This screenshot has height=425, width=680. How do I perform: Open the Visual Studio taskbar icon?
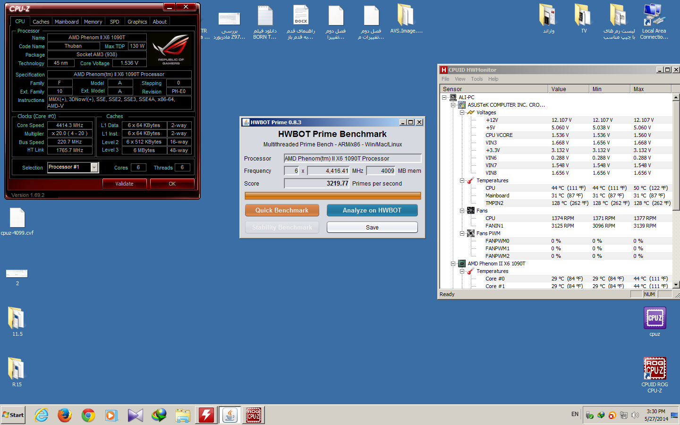pos(135,415)
